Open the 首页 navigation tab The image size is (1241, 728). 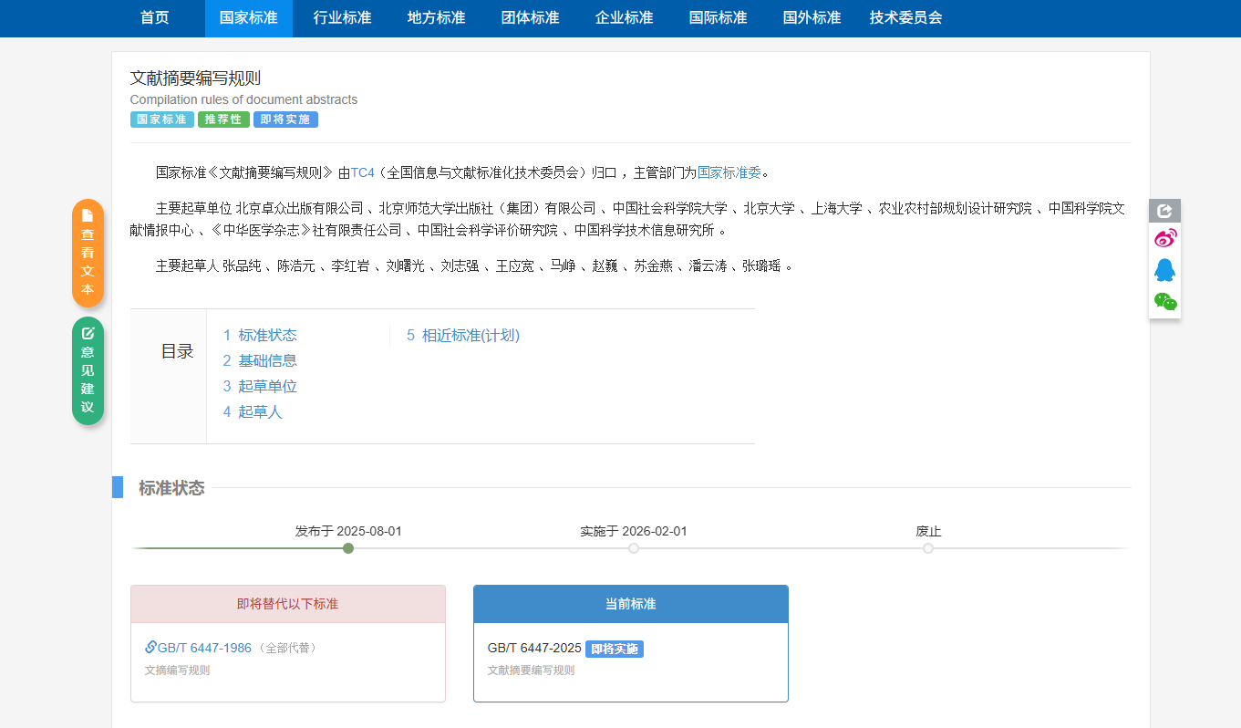click(155, 17)
